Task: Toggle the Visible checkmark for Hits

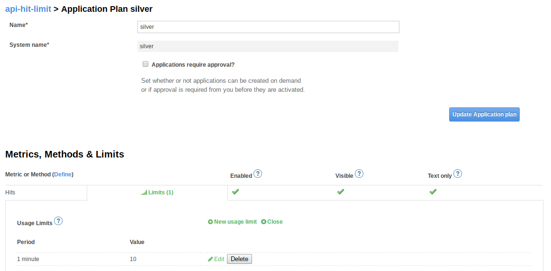Action: pos(340,192)
